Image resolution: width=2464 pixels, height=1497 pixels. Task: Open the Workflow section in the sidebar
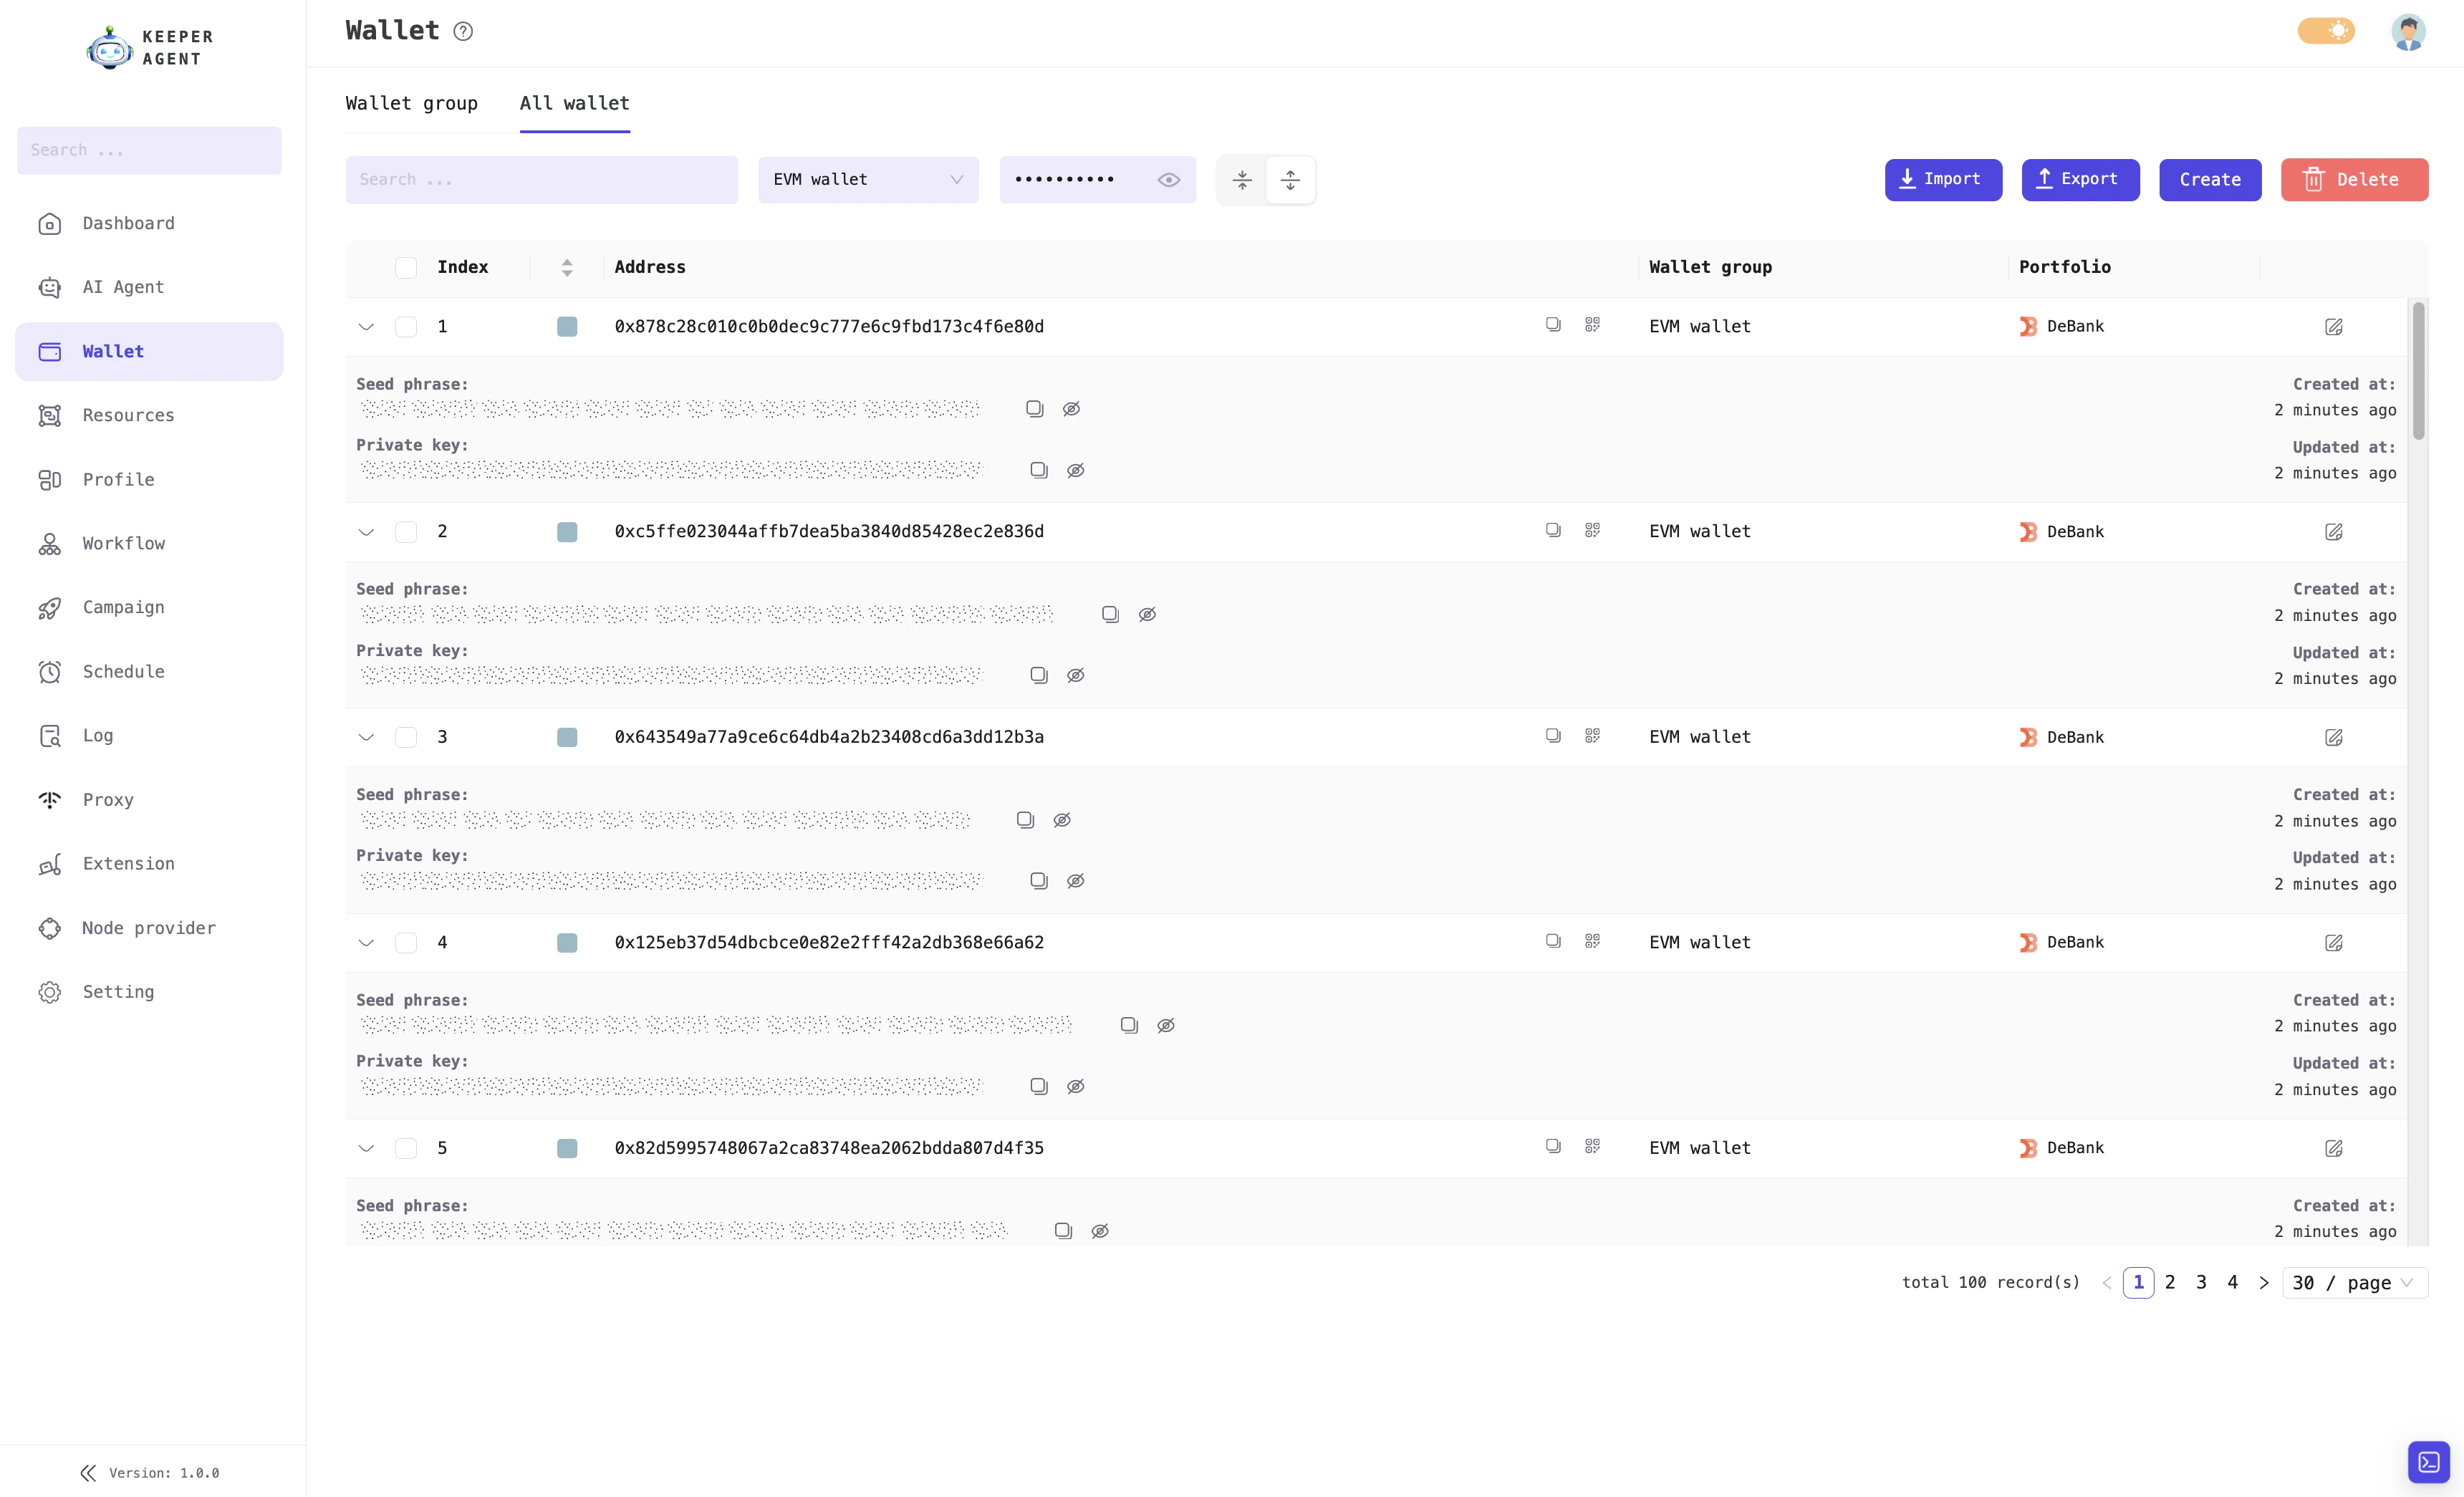coord(123,543)
